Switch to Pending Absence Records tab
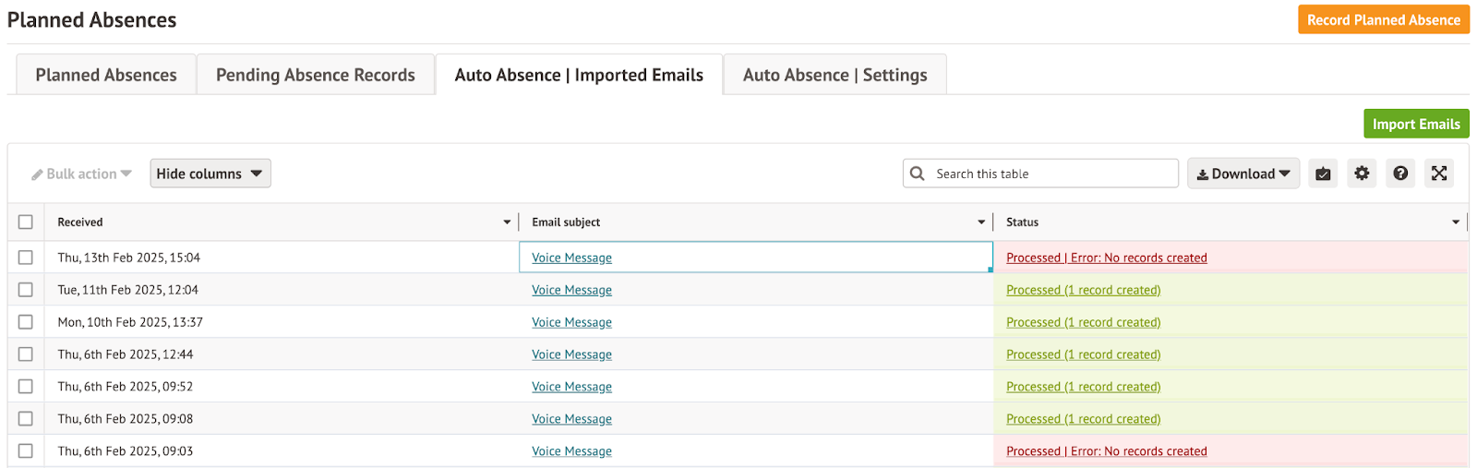 click(315, 75)
